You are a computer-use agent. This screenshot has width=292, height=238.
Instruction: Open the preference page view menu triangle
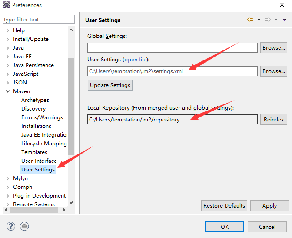[285, 20]
